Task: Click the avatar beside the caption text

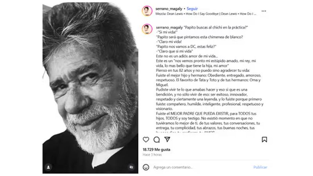Action: click(x=147, y=29)
